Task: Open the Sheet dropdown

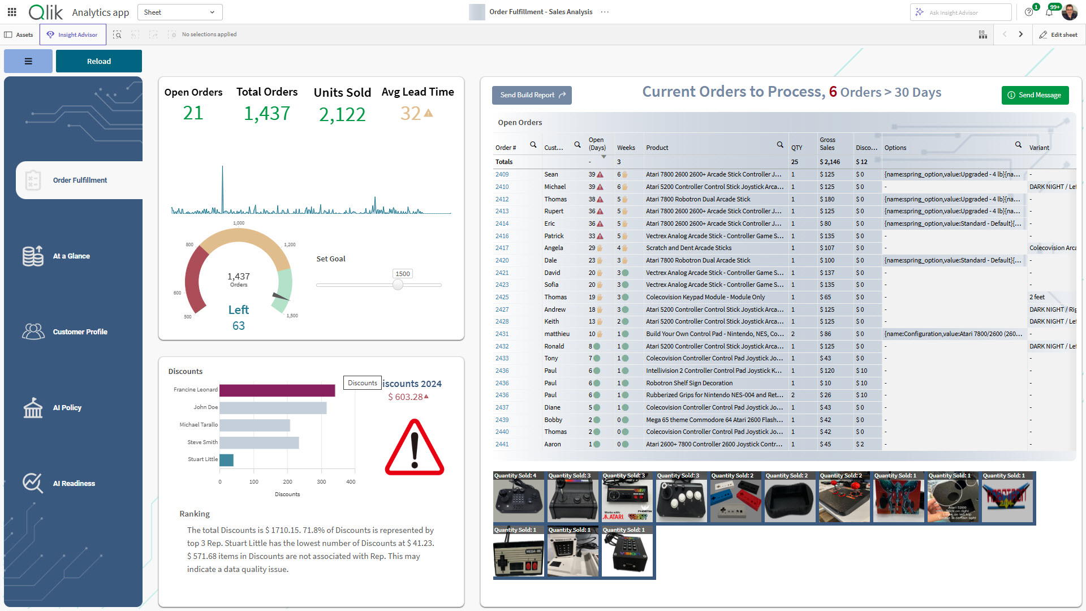Action: tap(180, 12)
